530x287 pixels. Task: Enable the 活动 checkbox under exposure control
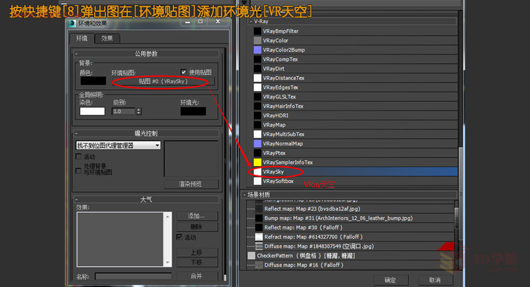pos(79,157)
